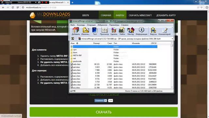Click browser forward arrow

tap(8, 8)
